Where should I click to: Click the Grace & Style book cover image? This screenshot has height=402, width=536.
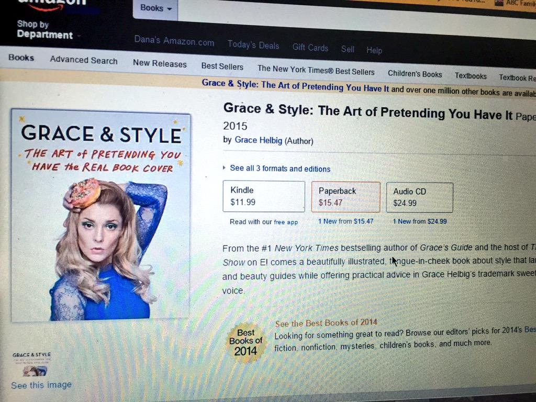[x=100, y=215]
